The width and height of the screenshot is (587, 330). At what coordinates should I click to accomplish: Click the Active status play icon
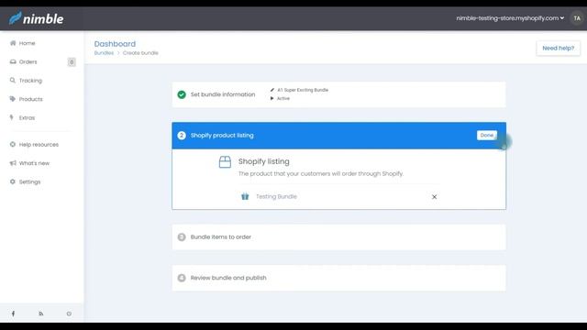[x=272, y=98]
